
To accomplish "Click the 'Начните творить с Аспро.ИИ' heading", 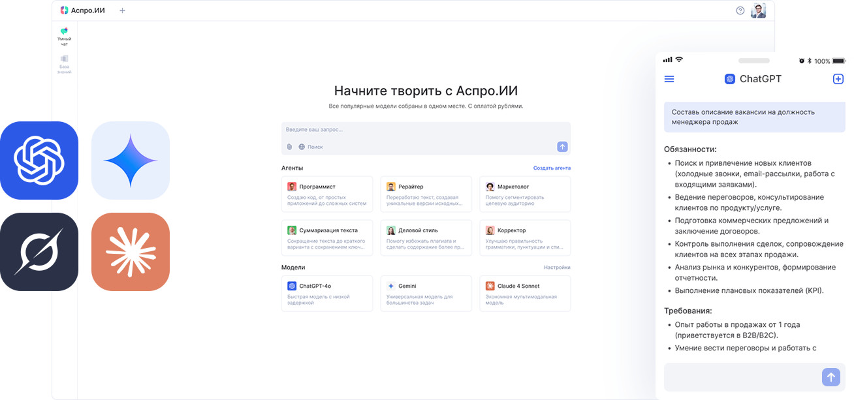I will pos(426,91).
